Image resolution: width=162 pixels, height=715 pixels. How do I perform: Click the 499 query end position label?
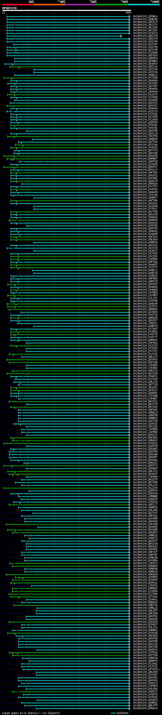pos(128,13)
